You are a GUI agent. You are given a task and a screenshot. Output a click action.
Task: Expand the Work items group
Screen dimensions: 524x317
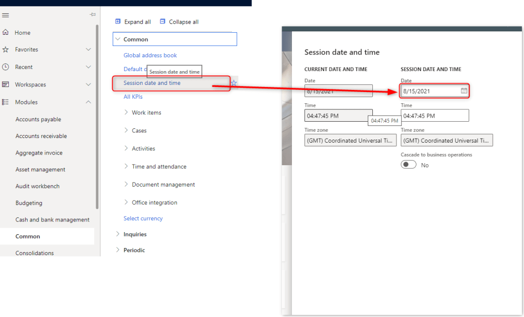[x=127, y=112]
